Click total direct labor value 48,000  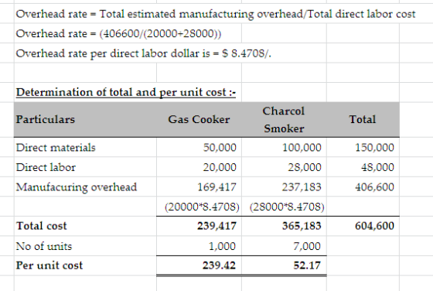[377, 167]
